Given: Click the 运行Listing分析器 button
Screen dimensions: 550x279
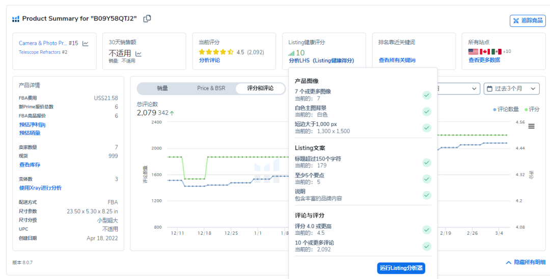Looking at the screenshot, I should (x=401, y=268).
